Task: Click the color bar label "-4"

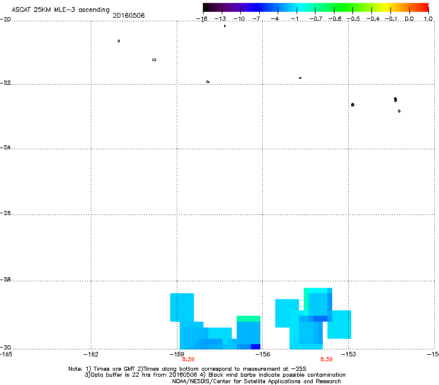Action: (275, 19)
